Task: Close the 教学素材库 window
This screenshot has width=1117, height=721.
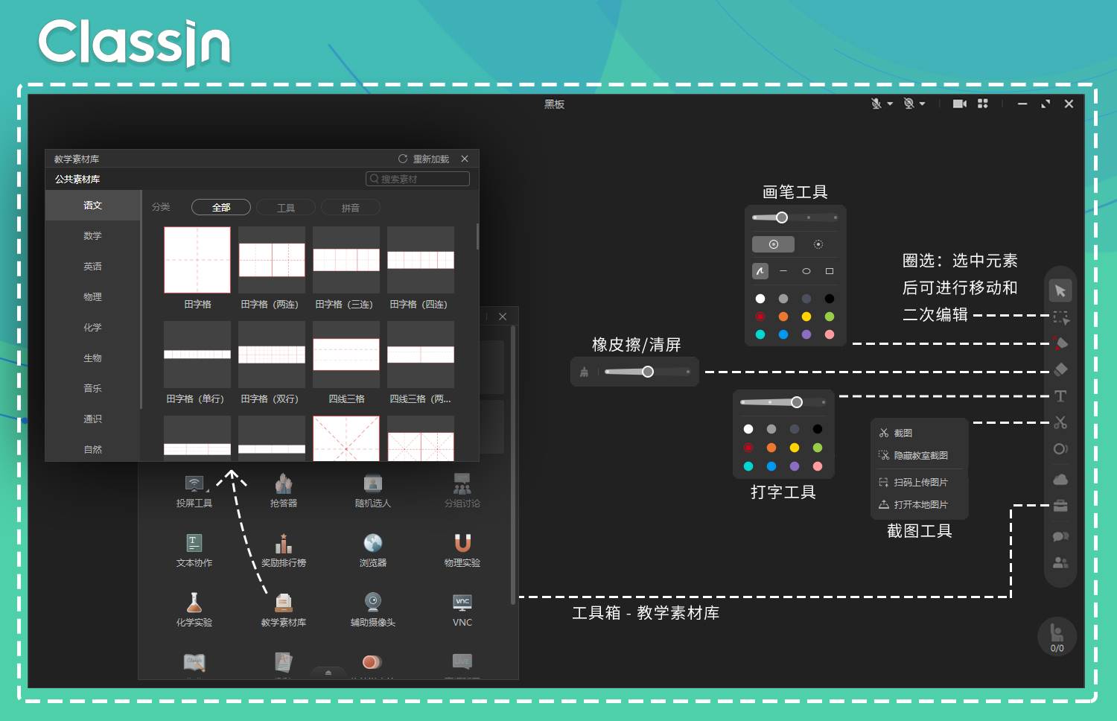Action: 465,159
